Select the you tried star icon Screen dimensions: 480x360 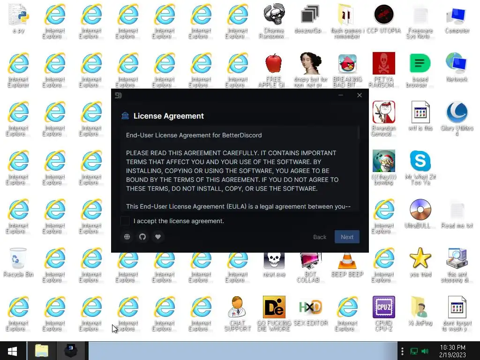420,262
